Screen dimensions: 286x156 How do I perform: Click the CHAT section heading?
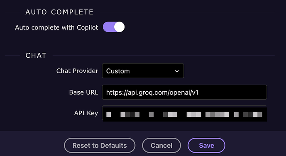click(x=36, y=56)
